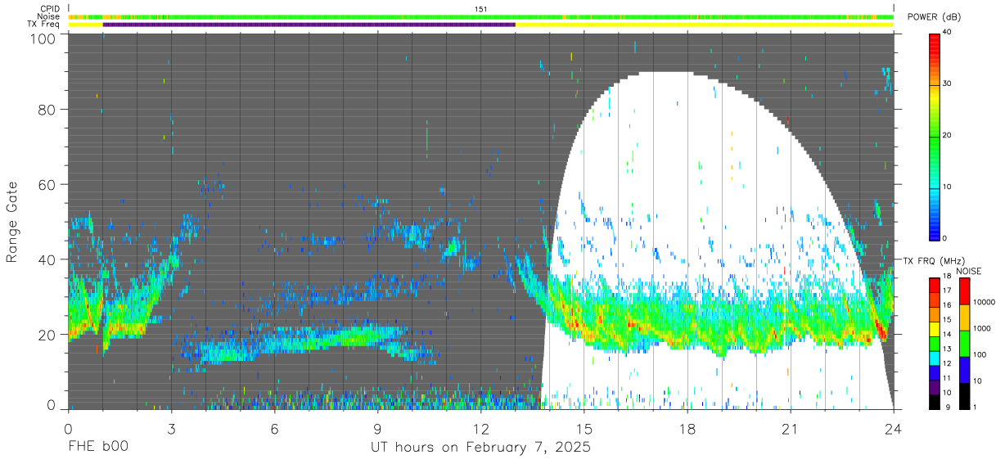Click the 15 tick on UT hours axis
The image size is (1005, 464).
pos(584,429)
